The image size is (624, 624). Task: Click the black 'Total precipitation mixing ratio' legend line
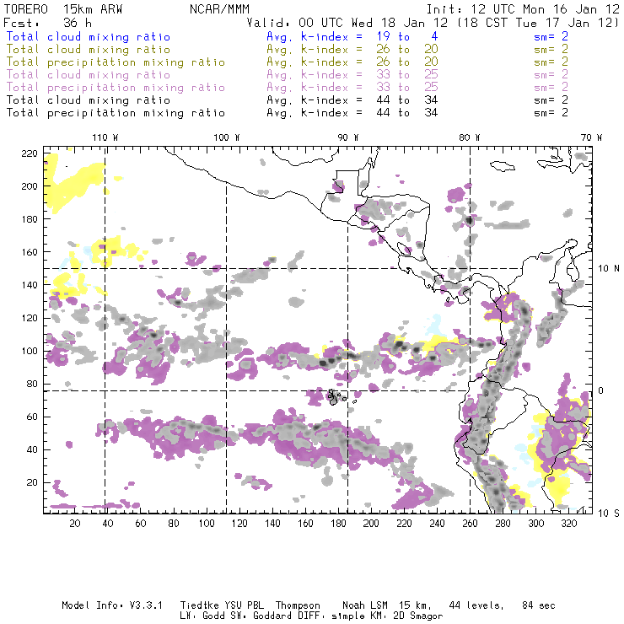pos(116,113)
